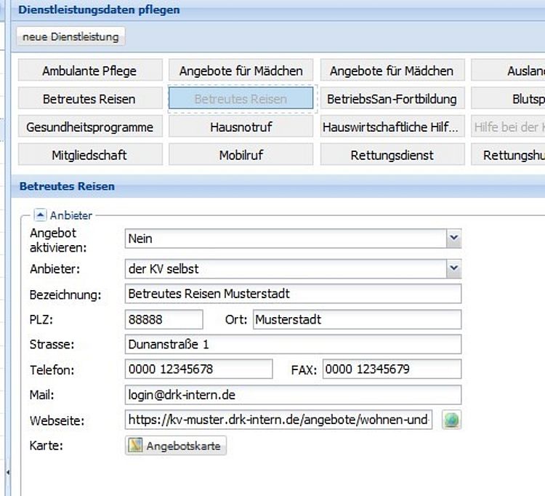
Task: Select the Ambulante Pflege service
Action: (x=89, y=71)
